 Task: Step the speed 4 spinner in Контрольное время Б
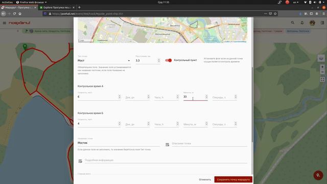click(120, 124)
